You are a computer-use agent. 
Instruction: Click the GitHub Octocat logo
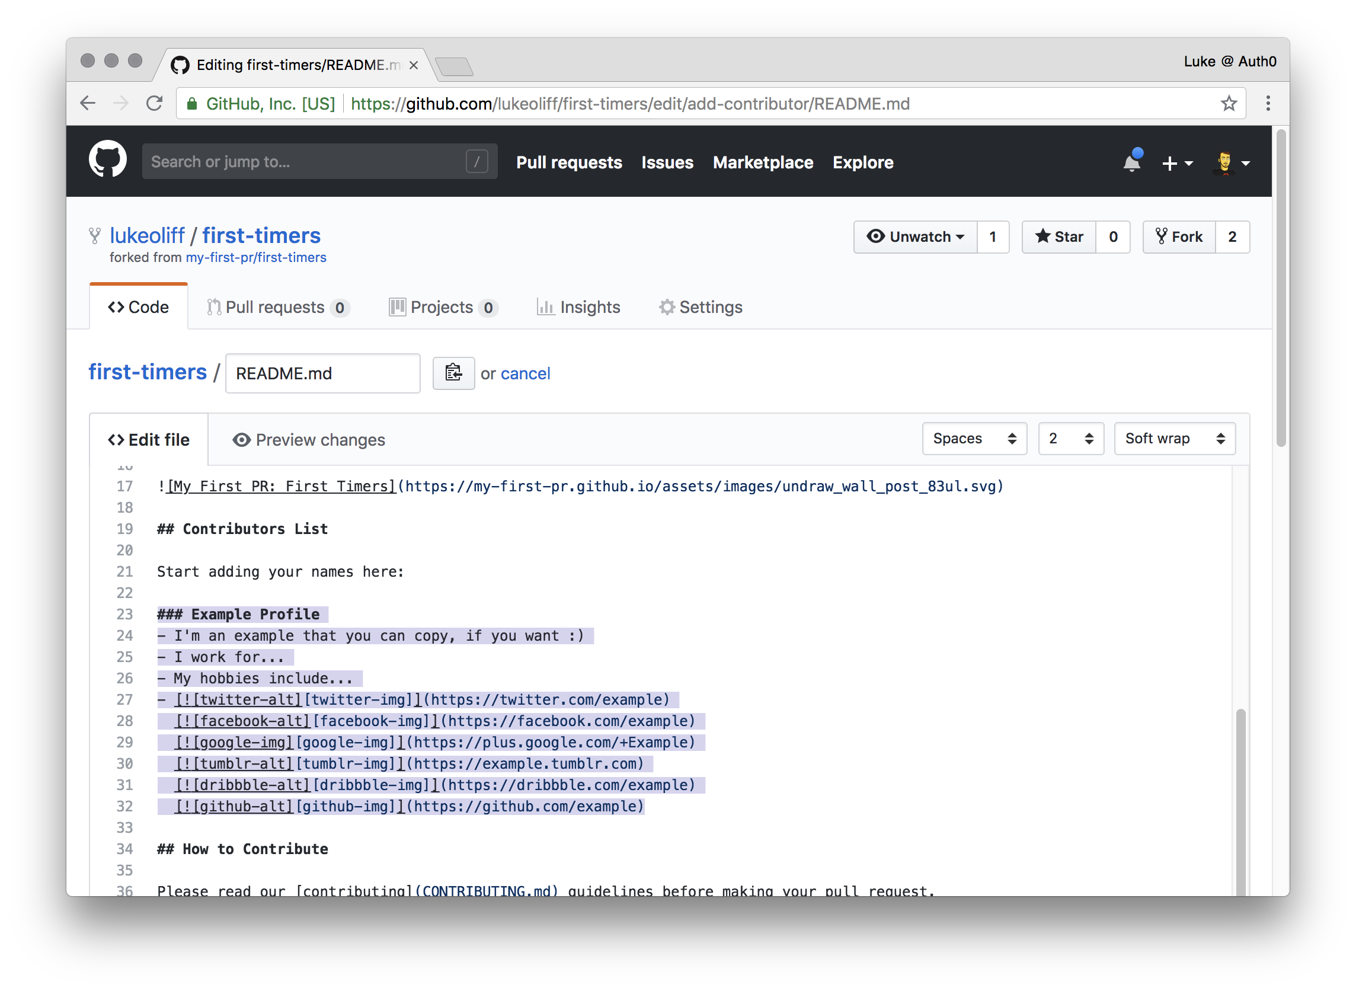click(x=108, y=159)
